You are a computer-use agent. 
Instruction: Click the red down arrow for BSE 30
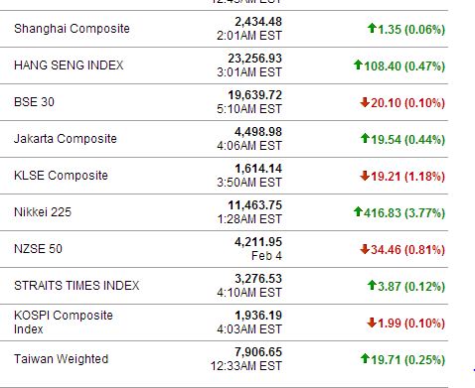365,102
